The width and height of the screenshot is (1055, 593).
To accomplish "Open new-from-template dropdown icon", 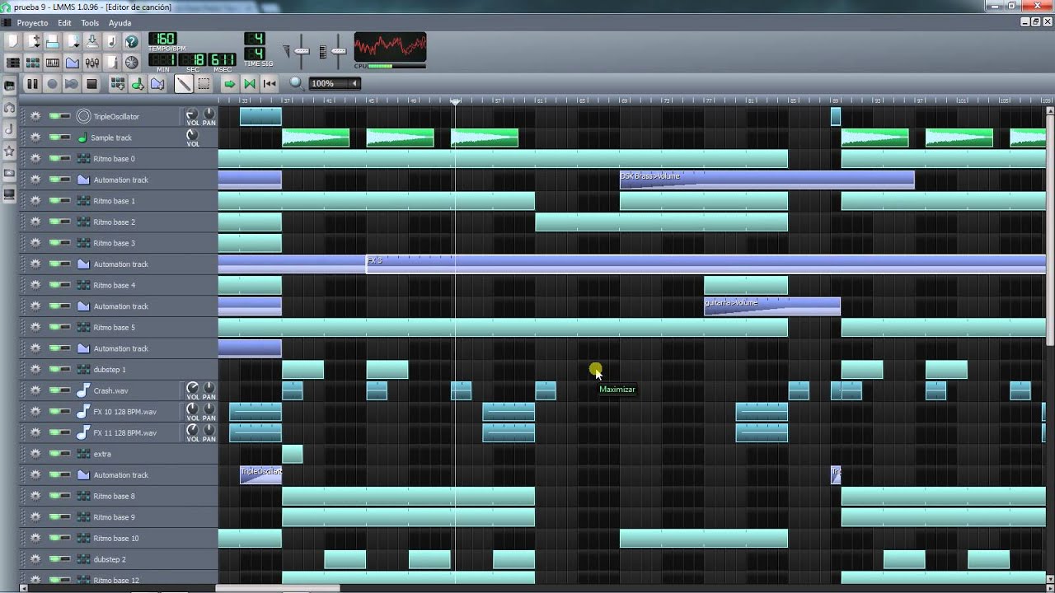I will (33, 41).
